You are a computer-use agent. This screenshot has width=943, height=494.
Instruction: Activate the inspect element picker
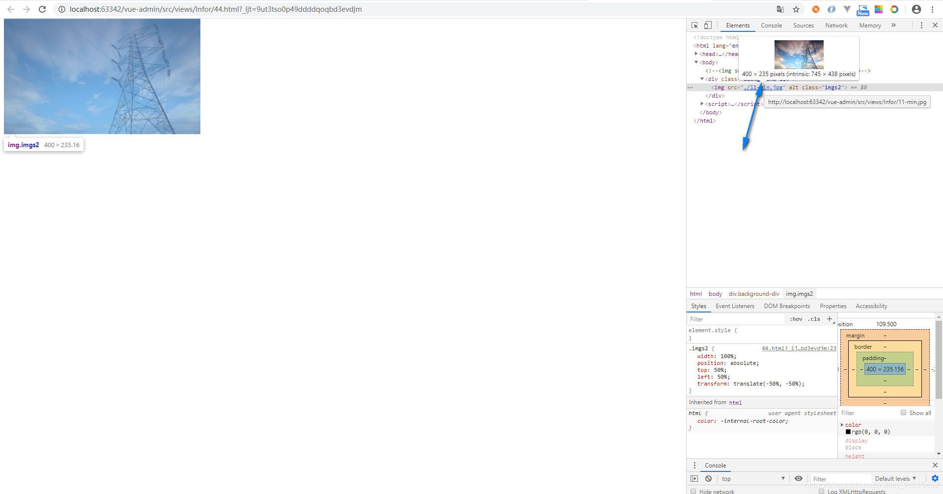click(x=695, y=26)
